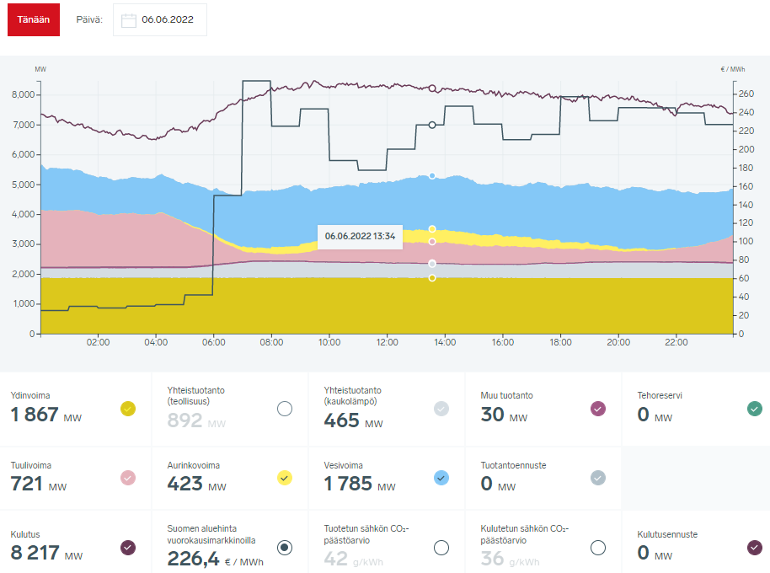This screenshot has height=573, width=770.
Task: Click the Tänään button
Action: pos(34,19)
